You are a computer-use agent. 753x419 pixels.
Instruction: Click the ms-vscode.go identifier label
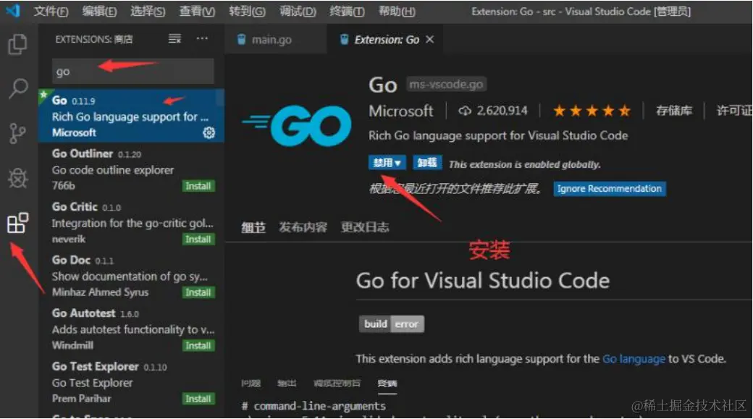click(x=446, y=85)
